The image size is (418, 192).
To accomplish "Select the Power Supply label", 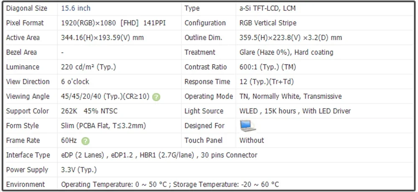I will 27,170.
